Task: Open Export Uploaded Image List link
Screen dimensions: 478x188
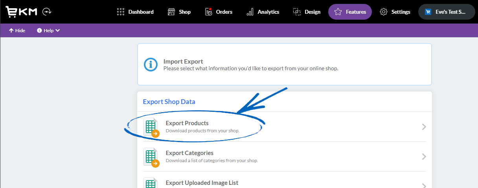Action: [202, 183]
